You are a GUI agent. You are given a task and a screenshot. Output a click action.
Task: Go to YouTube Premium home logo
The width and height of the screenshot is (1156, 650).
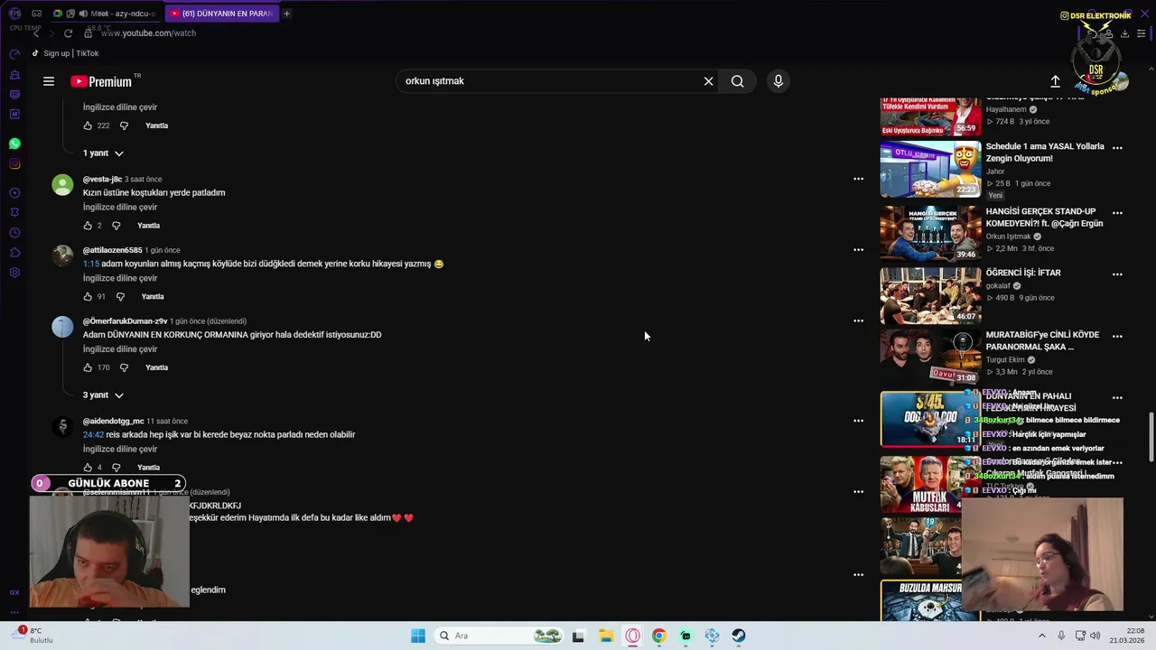coord(103,81)
